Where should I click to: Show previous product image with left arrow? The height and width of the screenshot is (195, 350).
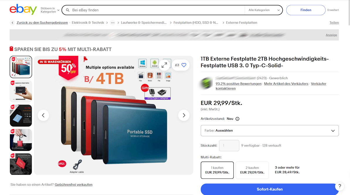point(43,115)
